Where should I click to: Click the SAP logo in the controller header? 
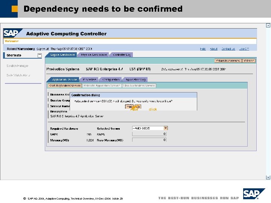pos(12,33)
